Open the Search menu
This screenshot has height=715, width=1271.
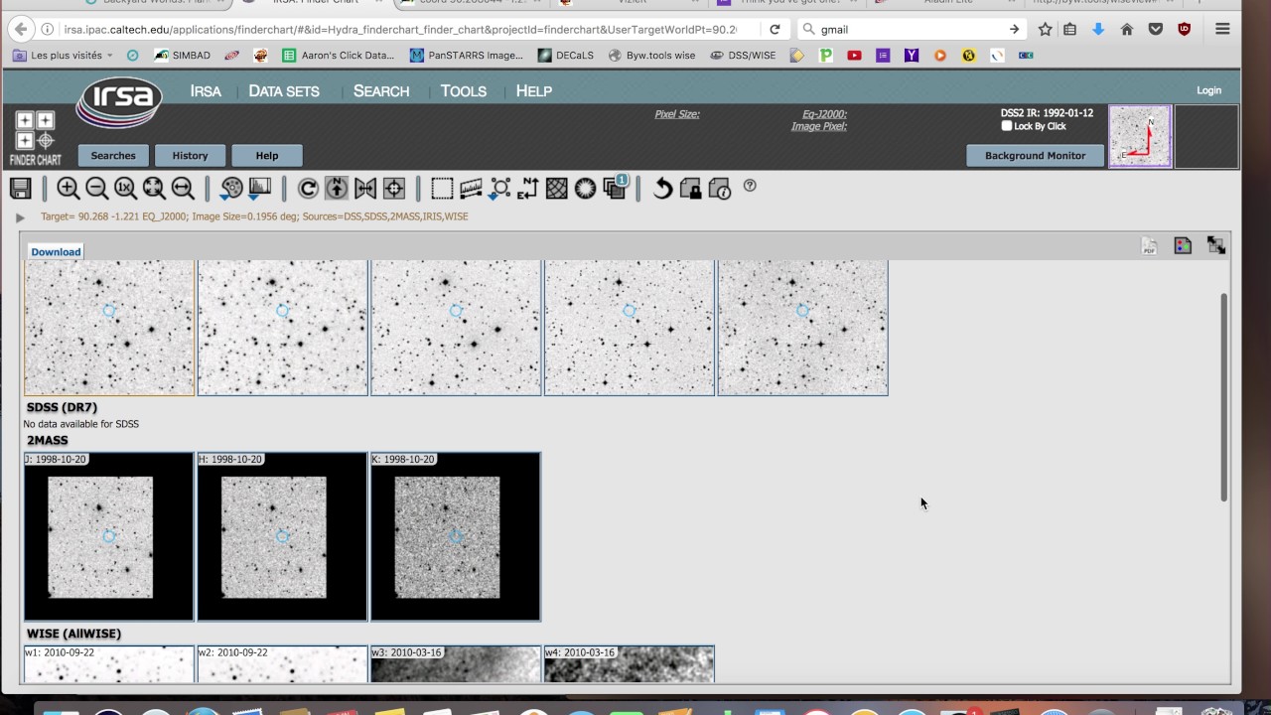coord(381,91)
